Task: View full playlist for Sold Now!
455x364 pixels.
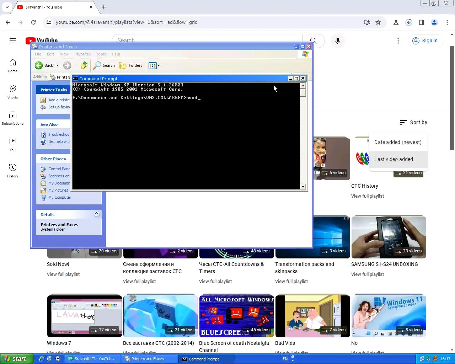Action: pos(63,274)
